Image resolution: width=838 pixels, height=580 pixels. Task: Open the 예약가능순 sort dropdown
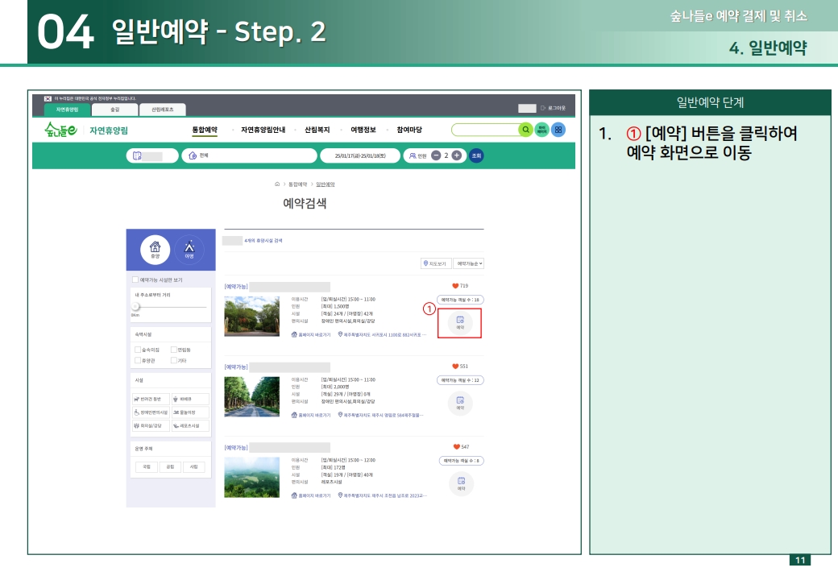tap(470, 264)
